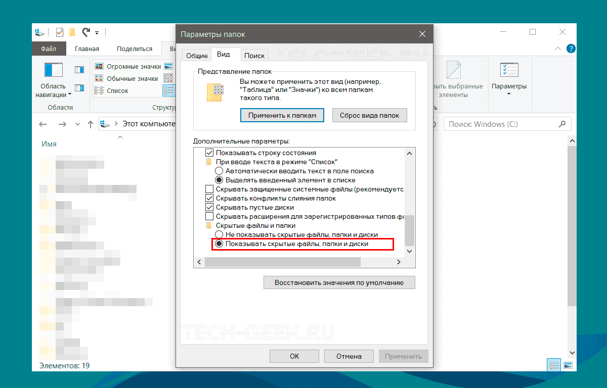
Task: Click "Восстановить значения по умолчанию" button
Action: point(339,282)
